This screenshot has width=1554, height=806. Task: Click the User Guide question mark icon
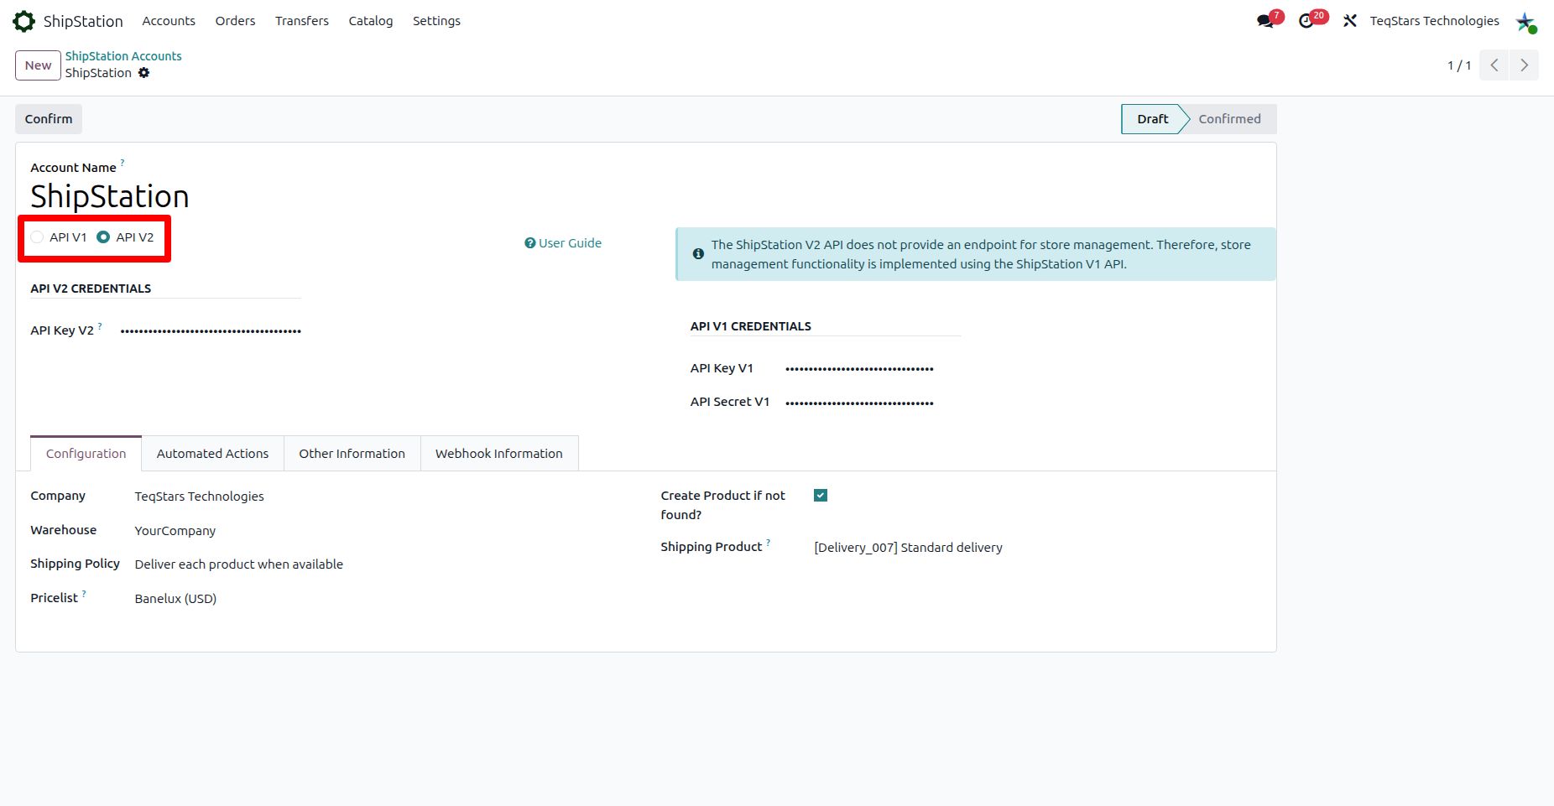point(530,243)
